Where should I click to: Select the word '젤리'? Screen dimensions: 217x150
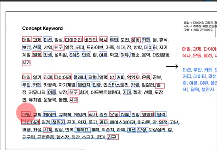tap(137, 92)
